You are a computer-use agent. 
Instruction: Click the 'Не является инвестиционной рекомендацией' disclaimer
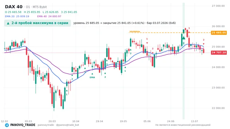click(x=183, y=125)
